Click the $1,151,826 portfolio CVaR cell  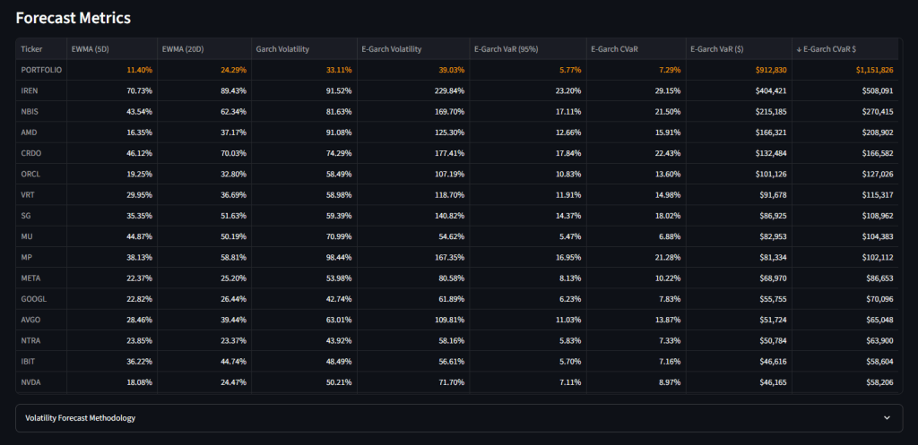tap(867, 70)
